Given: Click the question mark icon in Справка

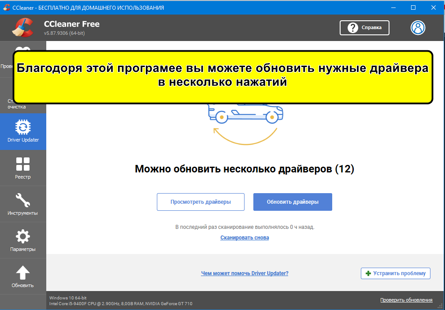Looking at the screenshot, I should point(352,27).
